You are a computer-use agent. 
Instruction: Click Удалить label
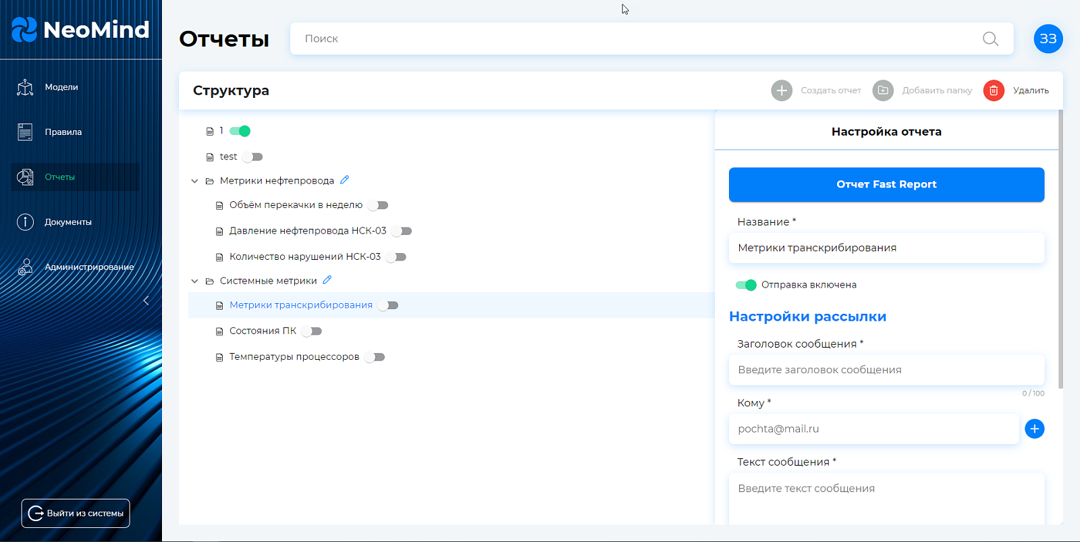click(x=1031, y=90)
